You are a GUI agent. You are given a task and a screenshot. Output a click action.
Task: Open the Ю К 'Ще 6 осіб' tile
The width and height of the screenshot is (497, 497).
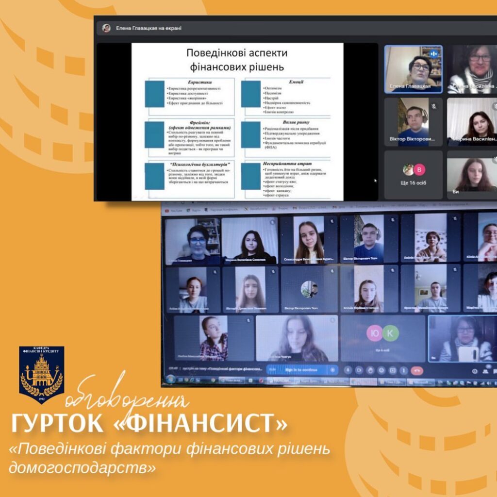pyautogui.click(x=382, y=338)
